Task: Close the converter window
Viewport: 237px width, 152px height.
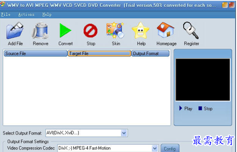Action: coord(232,5)
